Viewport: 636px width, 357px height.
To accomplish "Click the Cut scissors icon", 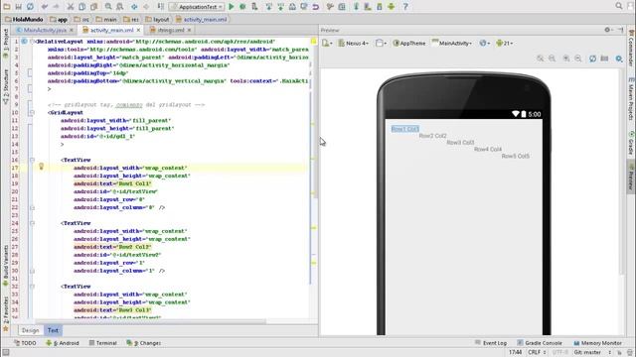I will pyautogui.click(x=71, y=7).
